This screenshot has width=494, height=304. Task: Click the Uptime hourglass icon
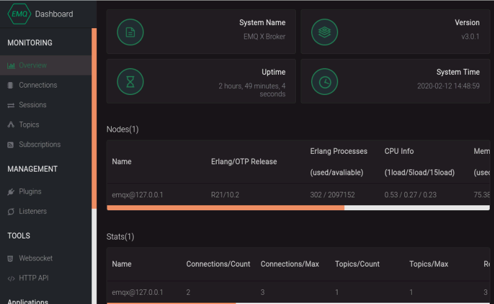(130, 82)
